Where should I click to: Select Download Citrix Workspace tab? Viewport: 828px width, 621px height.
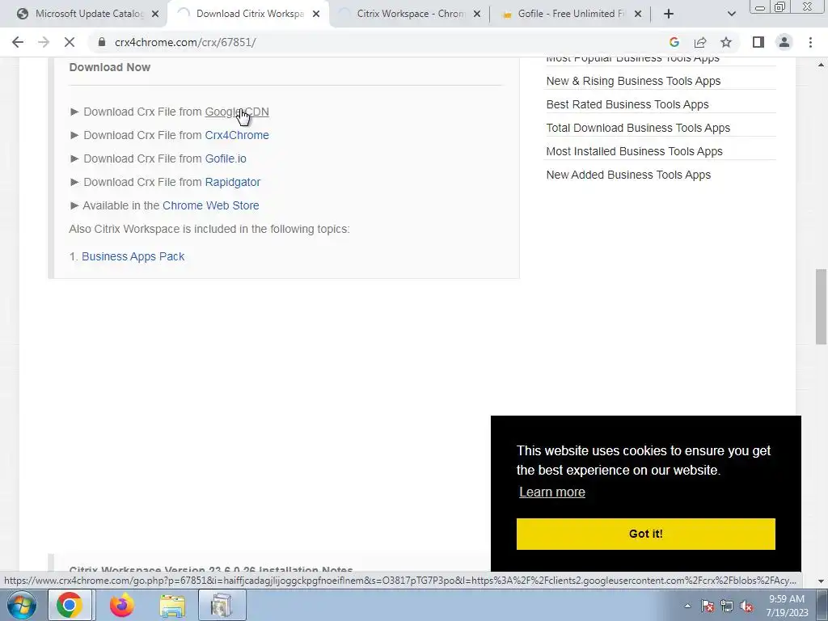point(250,15)
